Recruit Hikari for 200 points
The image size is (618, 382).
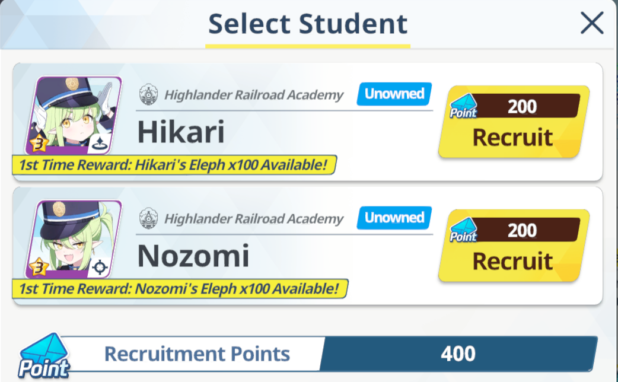tap(514, 122)
